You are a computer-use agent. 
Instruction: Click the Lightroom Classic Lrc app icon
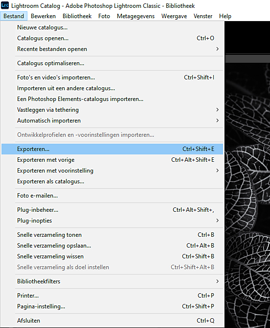click(5, 5)
